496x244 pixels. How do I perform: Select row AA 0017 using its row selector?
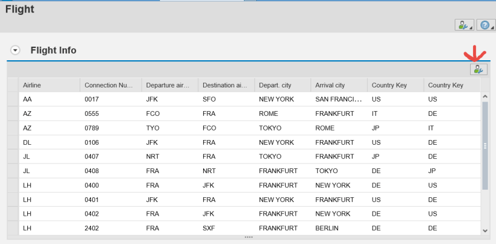pos(12,99)
